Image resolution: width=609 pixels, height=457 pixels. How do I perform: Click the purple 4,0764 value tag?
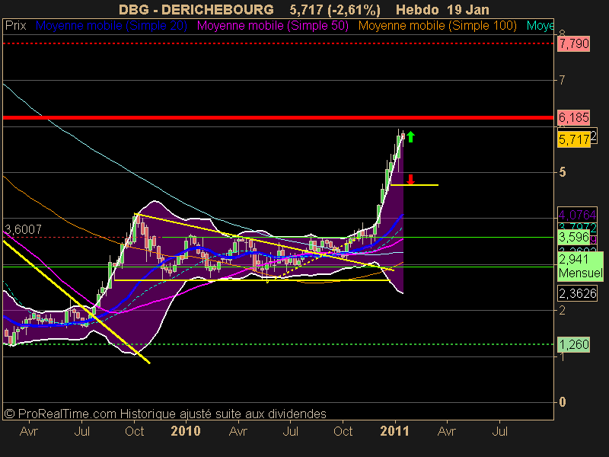click(577, 215)
